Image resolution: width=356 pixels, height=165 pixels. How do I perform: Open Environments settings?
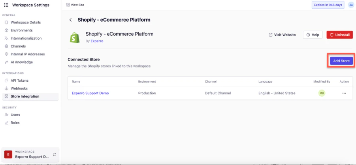(x=21, y=30)
